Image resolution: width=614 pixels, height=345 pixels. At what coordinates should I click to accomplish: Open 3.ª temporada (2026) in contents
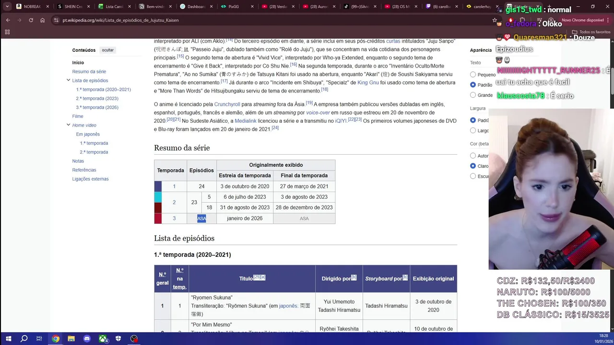coord(97,107)
